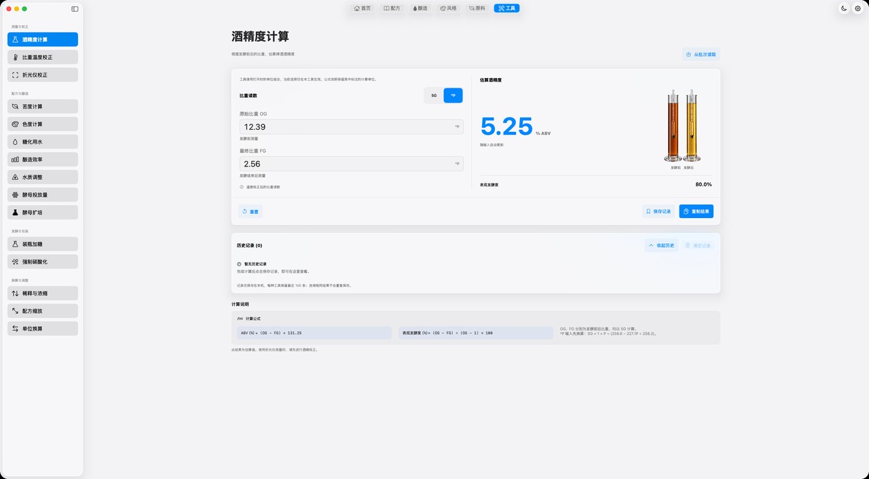Click the info icon beside 温度校正后的比重读数
This screenshot has height=479, width=869.
click(242, 187)
